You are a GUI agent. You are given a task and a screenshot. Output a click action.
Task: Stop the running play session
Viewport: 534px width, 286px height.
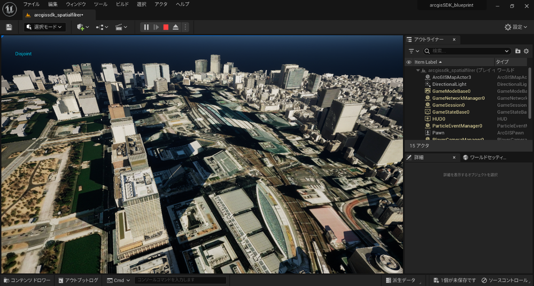(x=166, y=27)
